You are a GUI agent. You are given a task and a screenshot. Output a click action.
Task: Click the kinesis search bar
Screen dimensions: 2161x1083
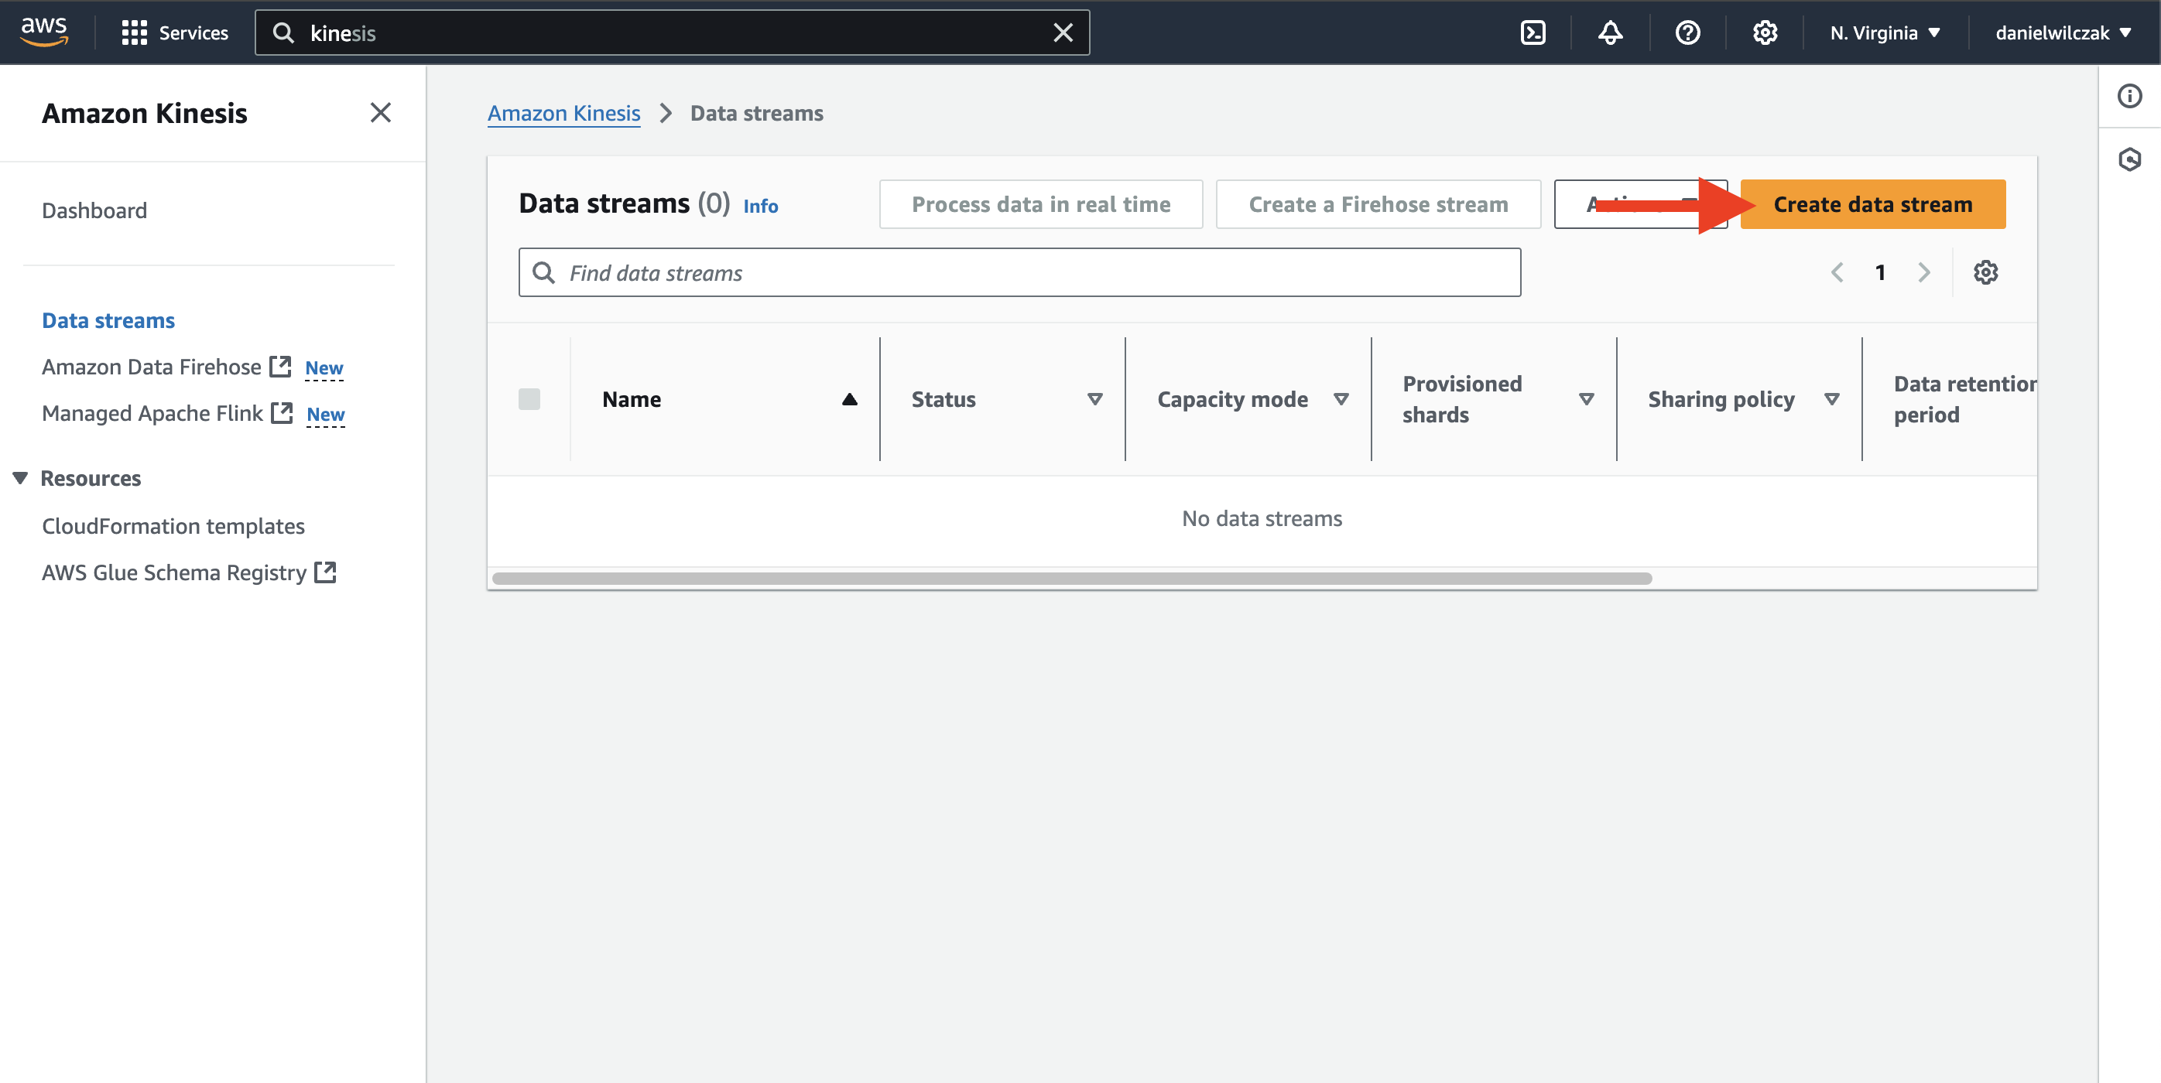[x=672, y=32]
